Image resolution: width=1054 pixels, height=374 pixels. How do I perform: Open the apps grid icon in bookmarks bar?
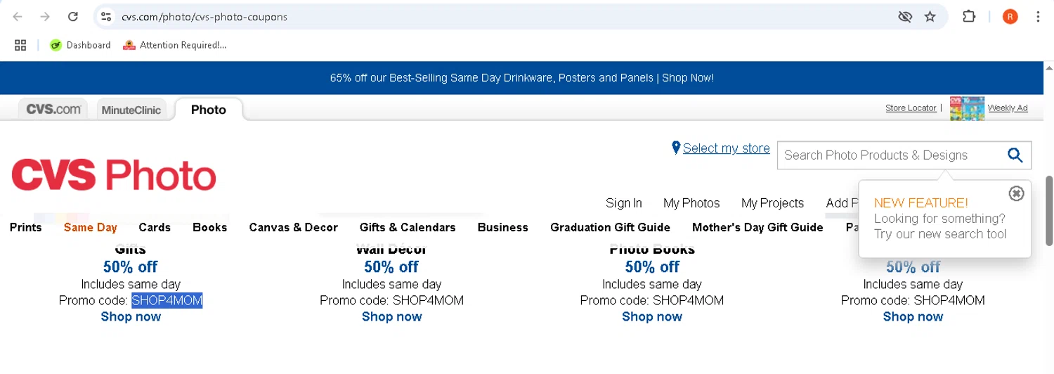pyautogui.click(x=20, y=45)
